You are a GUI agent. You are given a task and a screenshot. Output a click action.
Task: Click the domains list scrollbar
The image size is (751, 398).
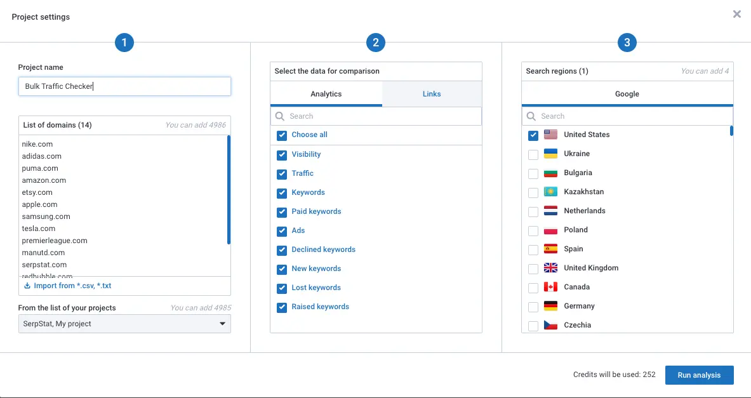(x=229, y=190)
